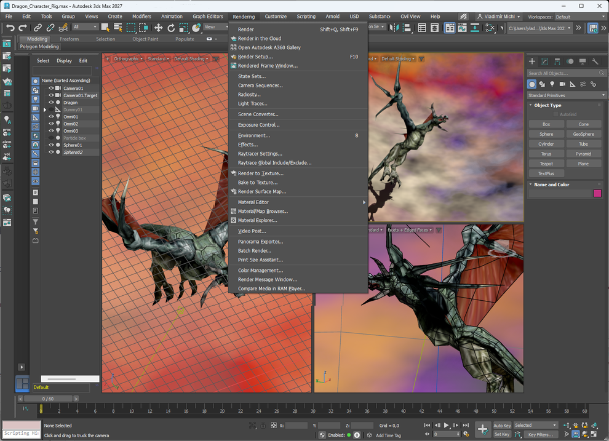Click the Auto Key button
Viewport: 609px width, 441px height.
coord(502,426)
